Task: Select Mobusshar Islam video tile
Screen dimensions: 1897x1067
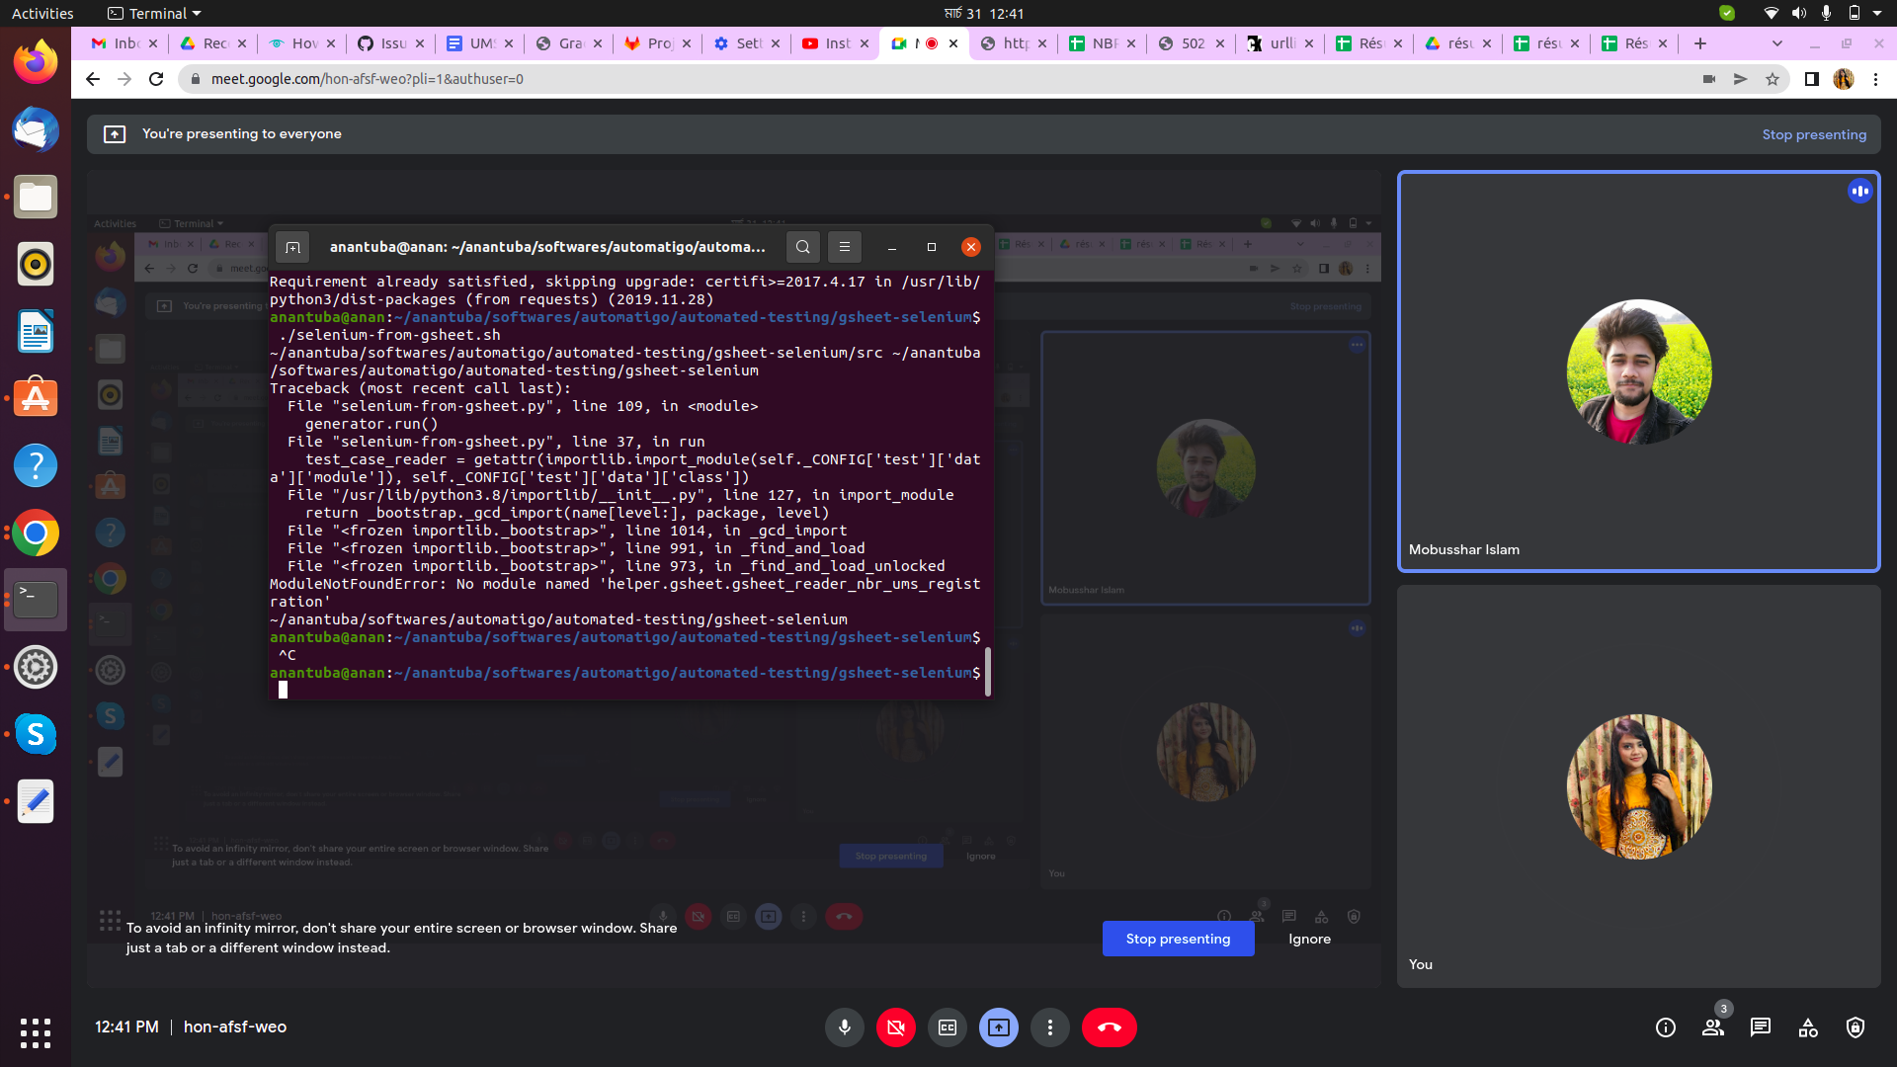Action: click(x=1638, y=371)
